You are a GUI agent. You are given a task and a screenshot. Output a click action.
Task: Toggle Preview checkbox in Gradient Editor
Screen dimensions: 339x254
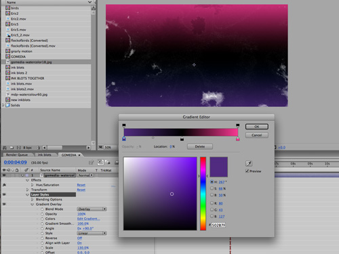[247, 171]
